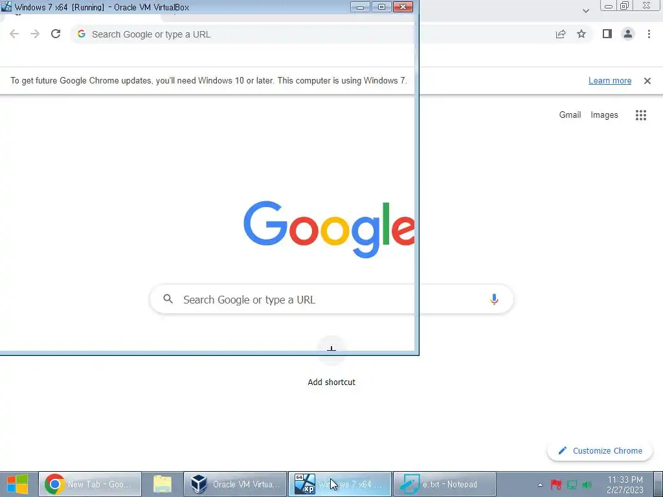Open the Gmail link
This screenshot has height=497, width=663.
(570, 115)
